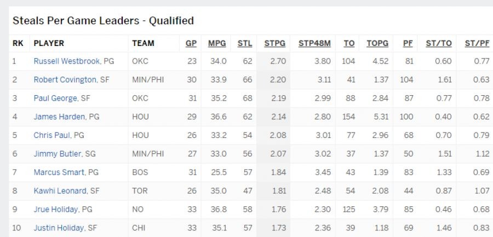493x237 pixels.
Task: Sort by ST/PF column header
Action: [x=477, y=43]
